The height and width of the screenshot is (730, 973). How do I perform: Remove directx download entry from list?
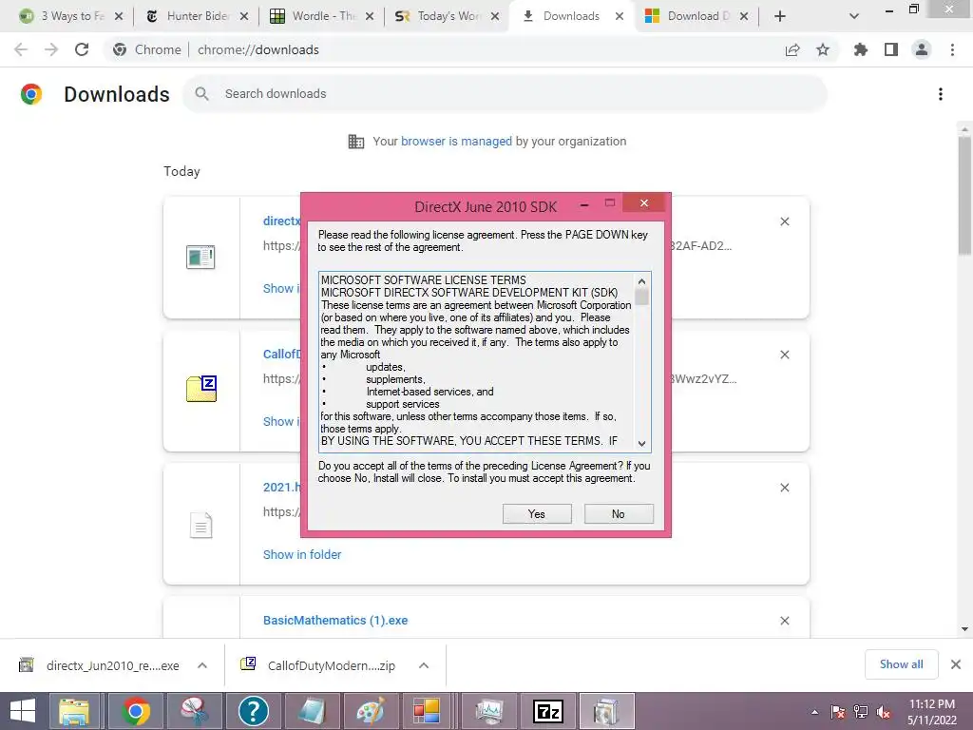(x=785, y=221)
